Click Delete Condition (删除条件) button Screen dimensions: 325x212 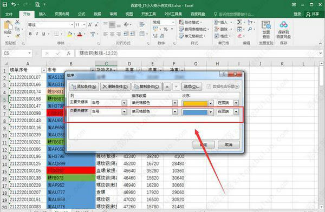pos(115,87)
